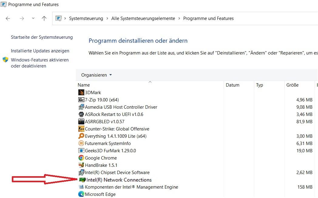318x198 pixels.
Task: Click the Futuremark SystemInfo icon
Action: (x=81, y=144)
